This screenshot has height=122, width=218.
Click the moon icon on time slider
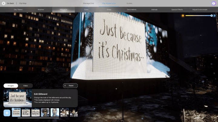(215, 15)
